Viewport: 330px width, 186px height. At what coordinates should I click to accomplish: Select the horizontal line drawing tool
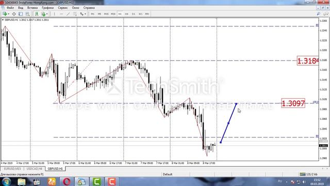61,14
